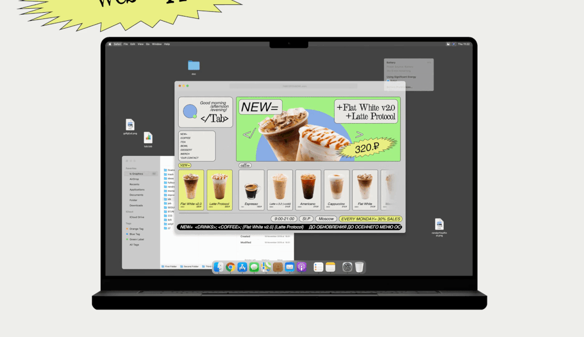Open Messages from the Dock
This screenshot has width=584, height=337.
coord(254,267)
